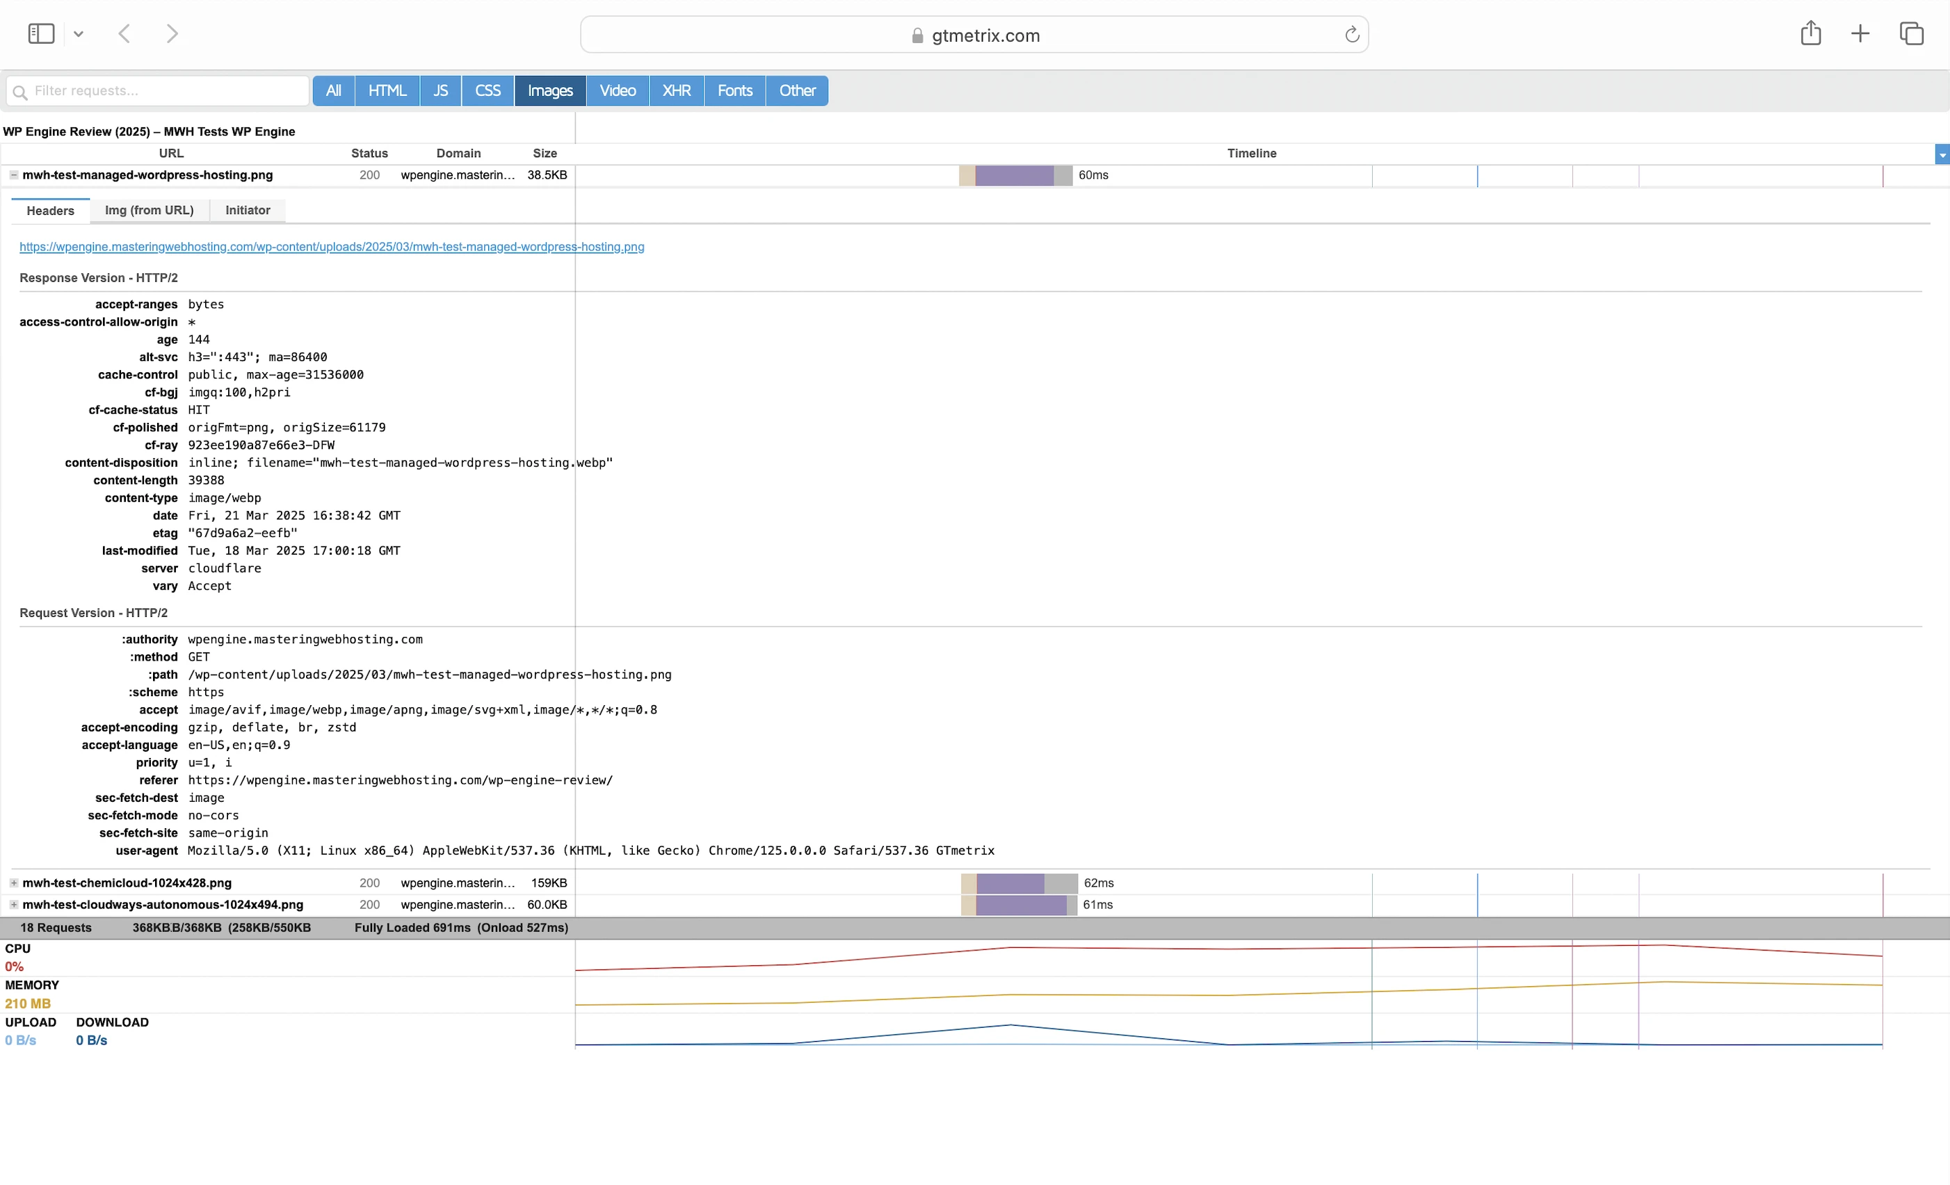
Task: Click the Filter requests input field
Action: point(166,91)
